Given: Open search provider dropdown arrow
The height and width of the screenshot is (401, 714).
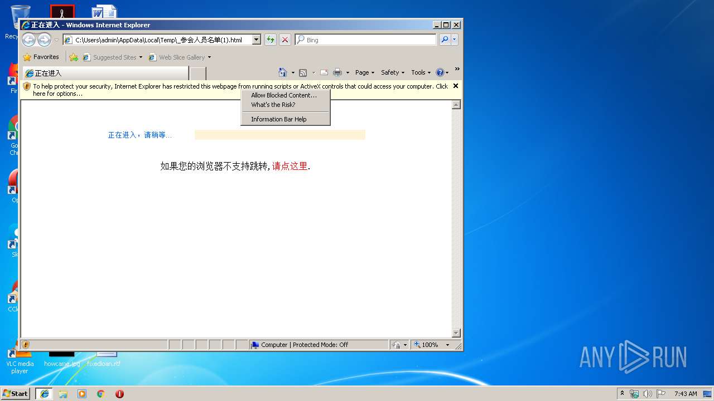Looking at the screenshot, I should tap(455, 40).
